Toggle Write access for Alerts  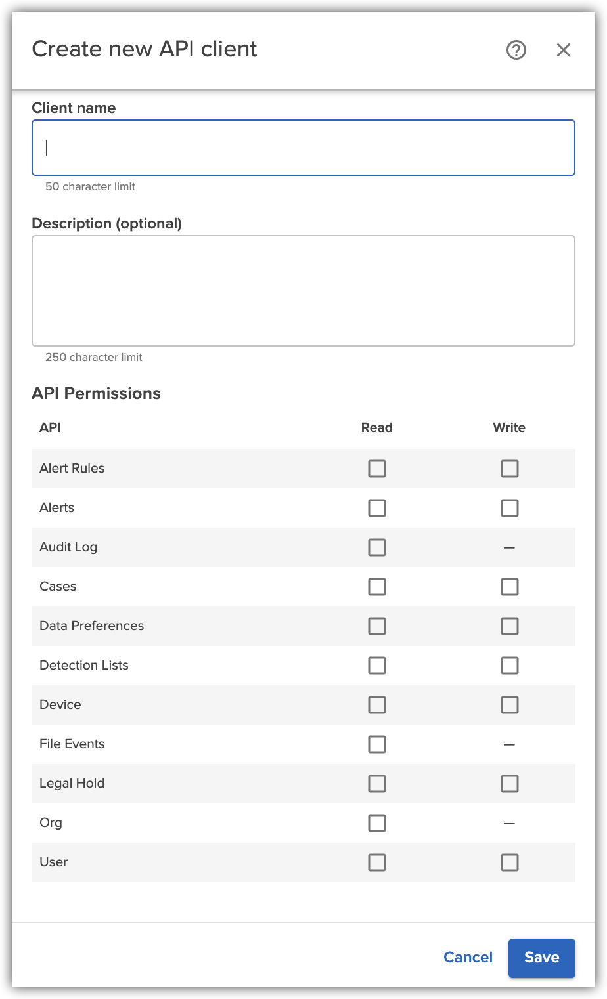click(x=510, y=508)
